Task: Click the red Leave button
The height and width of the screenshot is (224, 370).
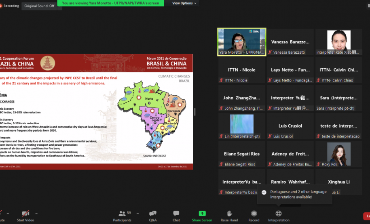Action: pyautogui.click(x=367, y=216)
